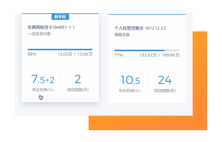
Task: Click 年化利率(%) label on second card
Action: [x=130, y=91]
